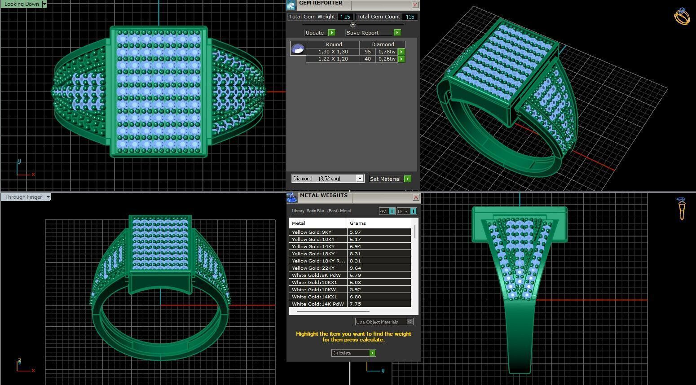Click the 7.75 grams value
This screenshot has width=696, height=385.
pyautogui.click(x=355, y=304)
